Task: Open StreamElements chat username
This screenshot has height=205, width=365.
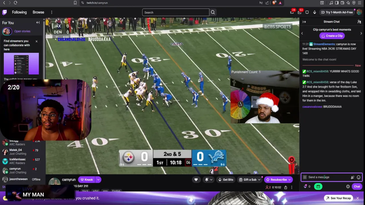Action: coord(324,44)
